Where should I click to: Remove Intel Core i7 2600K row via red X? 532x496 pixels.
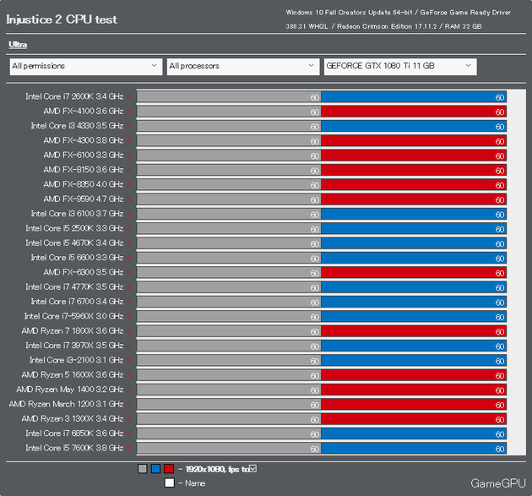pos(128,97)
